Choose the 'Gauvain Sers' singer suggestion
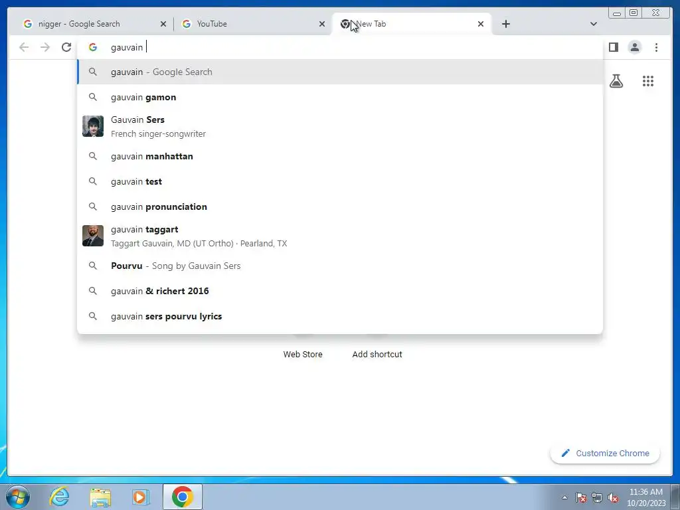680x510 pixels. (x=340, y=126)
